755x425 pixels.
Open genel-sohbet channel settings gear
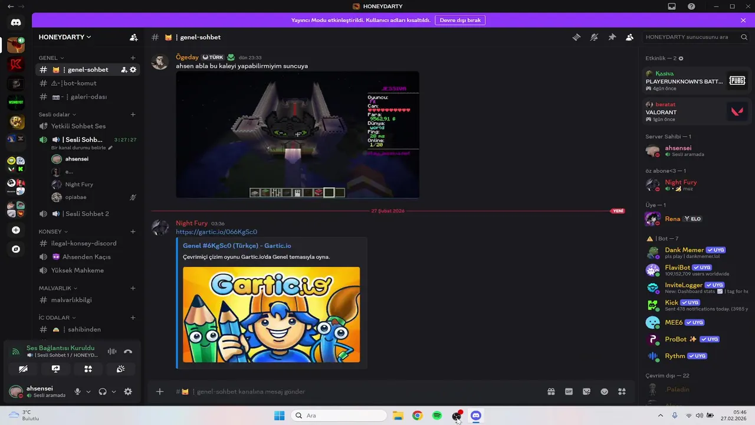133,70
